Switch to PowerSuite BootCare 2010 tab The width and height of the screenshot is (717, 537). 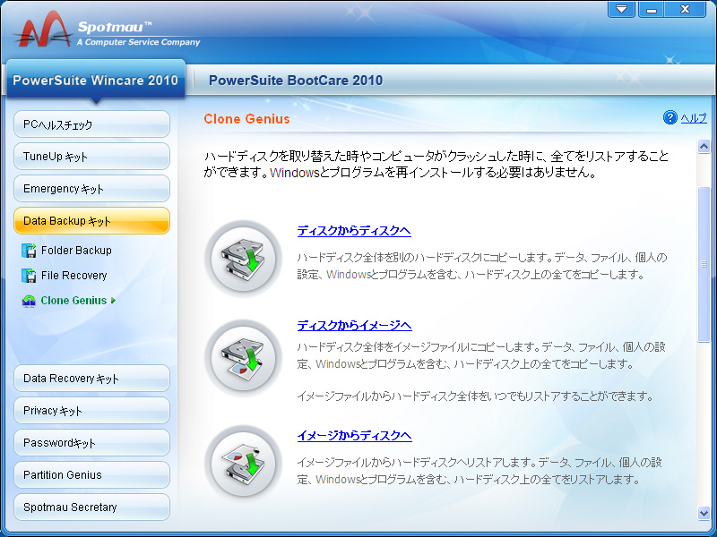point(296,81)
